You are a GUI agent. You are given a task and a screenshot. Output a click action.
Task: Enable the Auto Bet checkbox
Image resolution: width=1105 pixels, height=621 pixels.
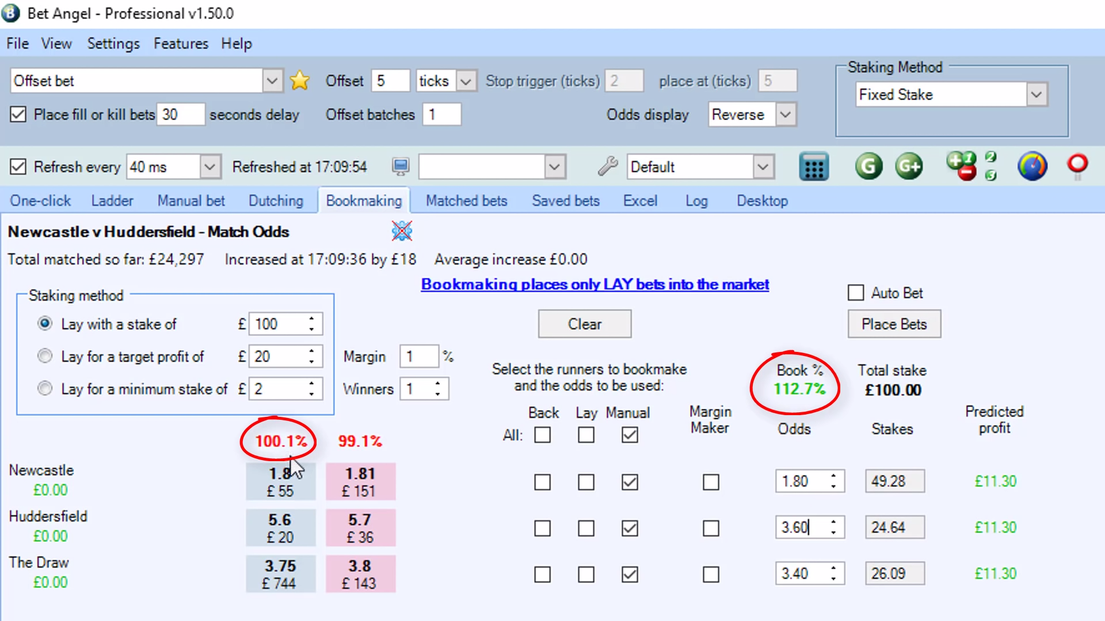pyautogui.click(x=856, y=293)
